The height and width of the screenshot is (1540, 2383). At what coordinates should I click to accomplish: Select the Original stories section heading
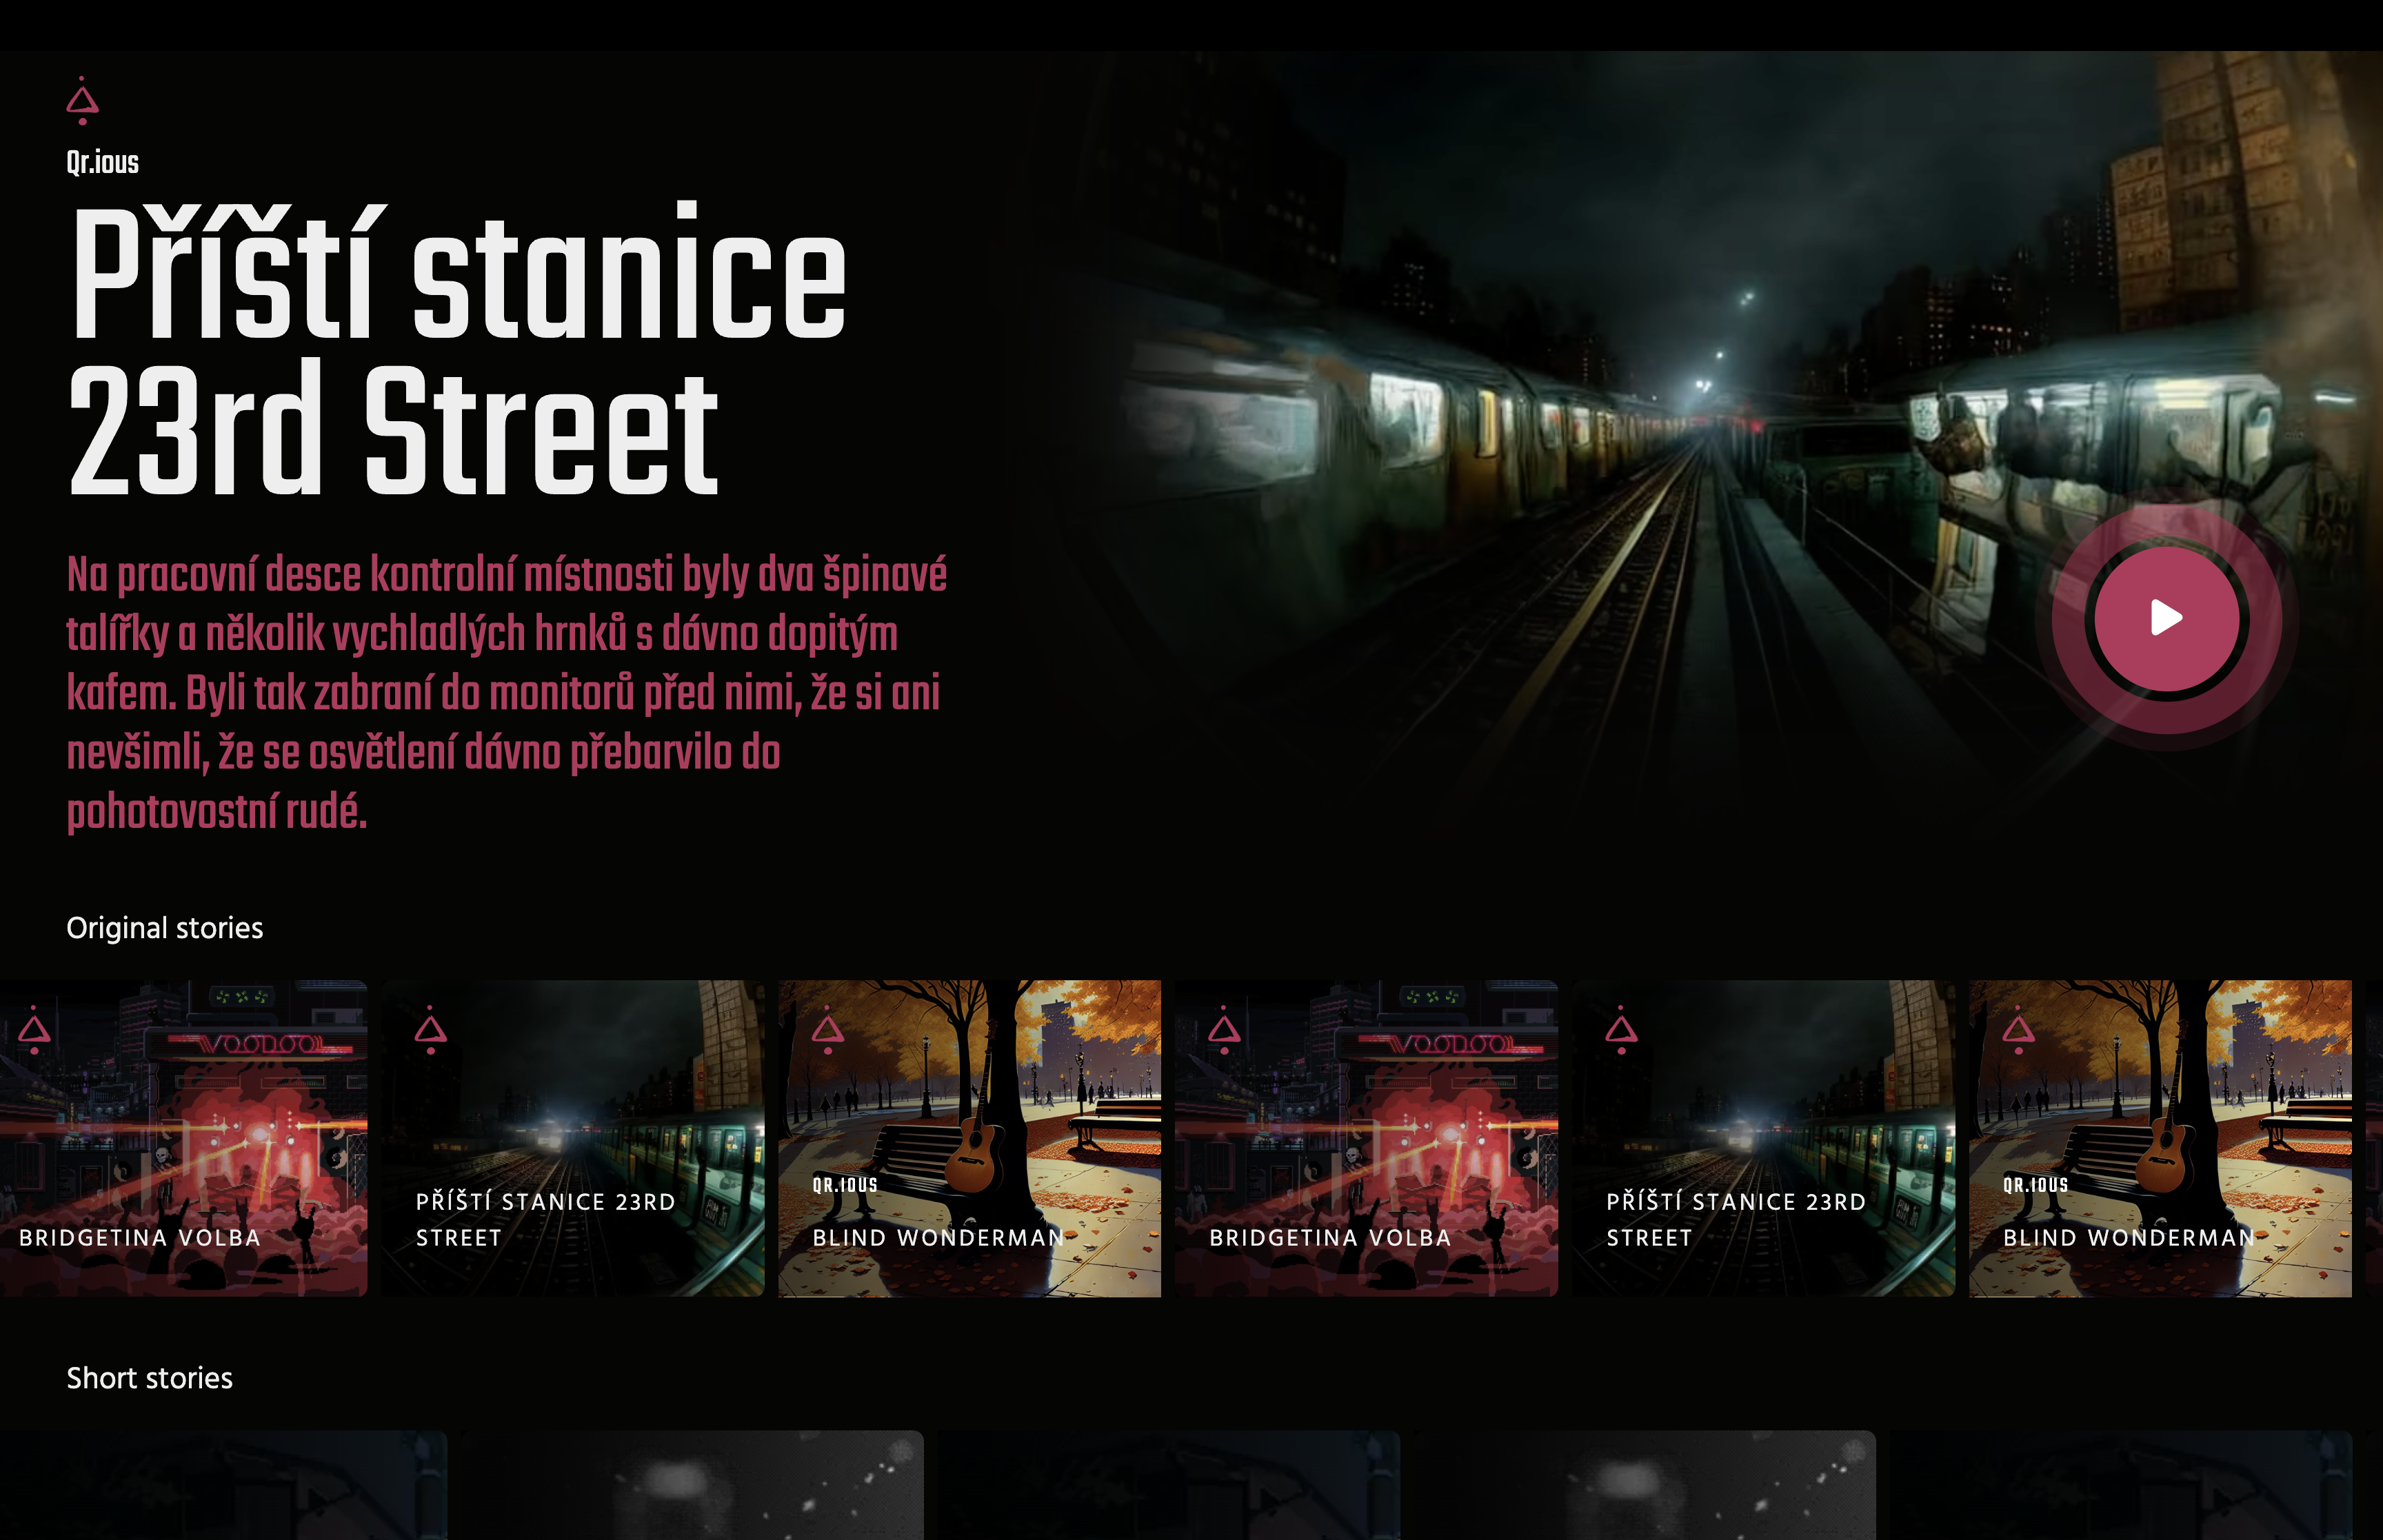click(165, 928)
